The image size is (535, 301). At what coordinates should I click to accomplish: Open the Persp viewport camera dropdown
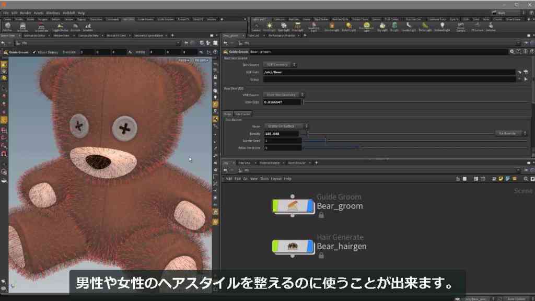tap(183, 61)
